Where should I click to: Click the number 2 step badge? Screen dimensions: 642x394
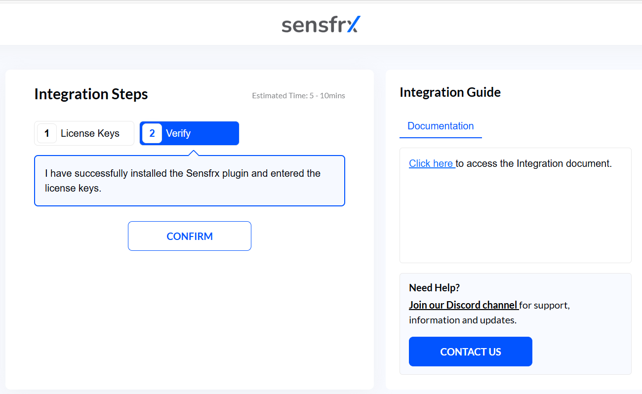tap(152, 133)
